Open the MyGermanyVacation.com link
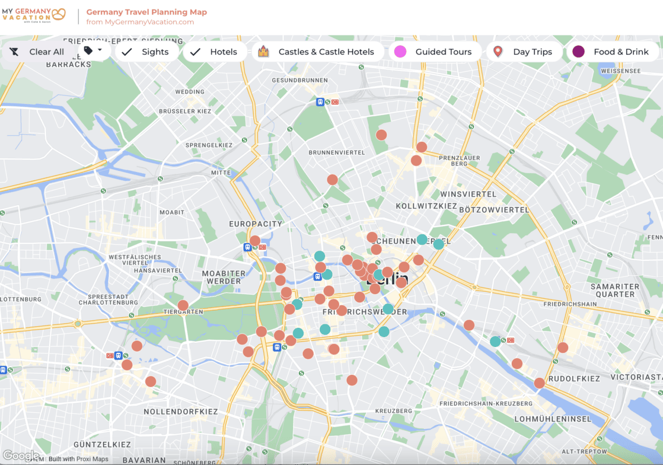 click(x=140, y=22)
